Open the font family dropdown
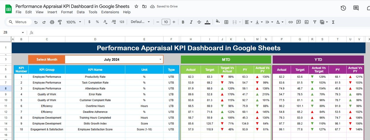 pos(140,22)
